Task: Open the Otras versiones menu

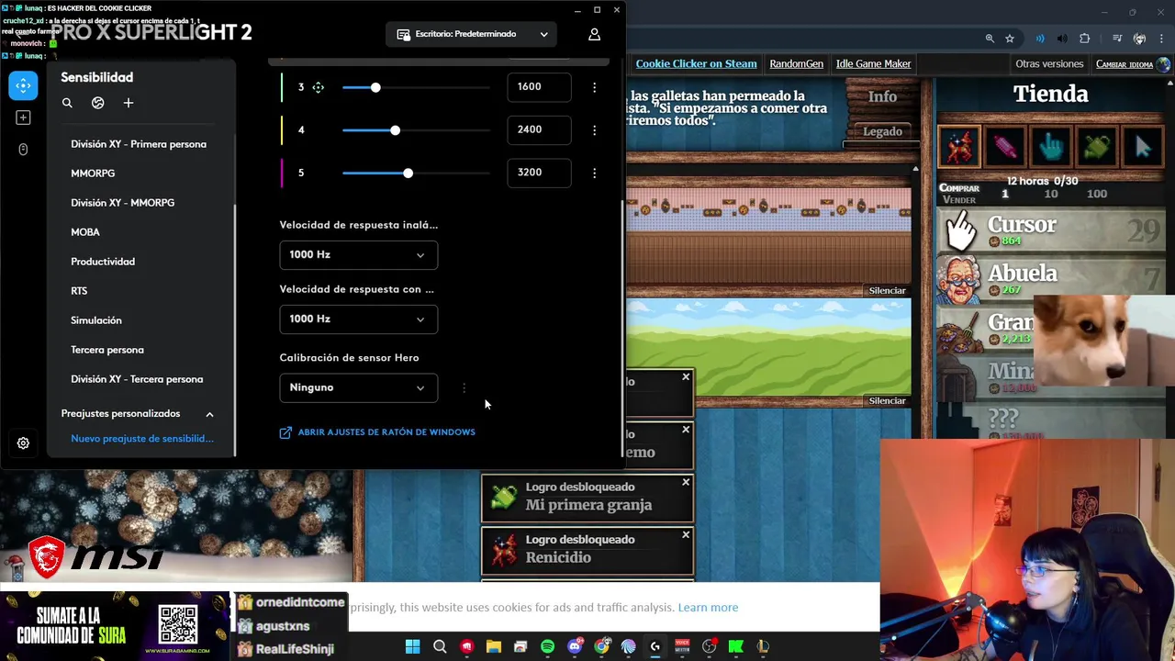Action: coord(1049,63)
